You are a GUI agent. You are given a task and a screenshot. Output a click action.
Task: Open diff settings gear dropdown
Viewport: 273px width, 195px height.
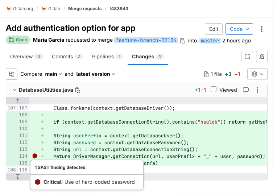(257, 74)
